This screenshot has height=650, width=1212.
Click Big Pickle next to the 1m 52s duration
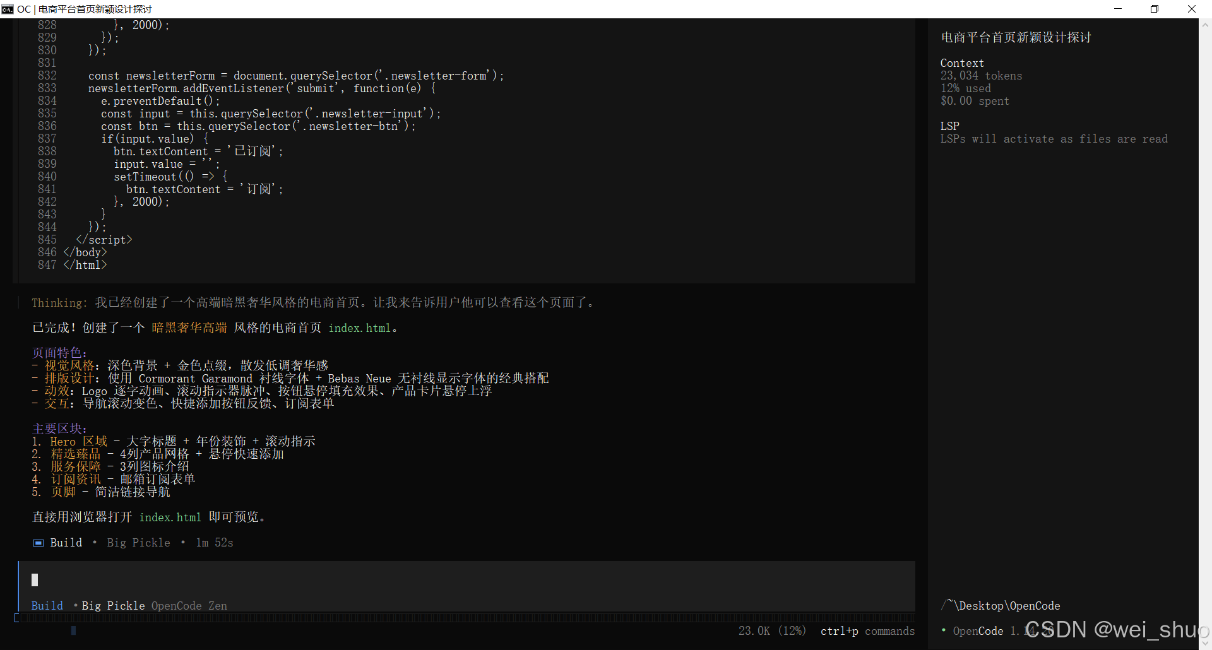tap(139, 543)
